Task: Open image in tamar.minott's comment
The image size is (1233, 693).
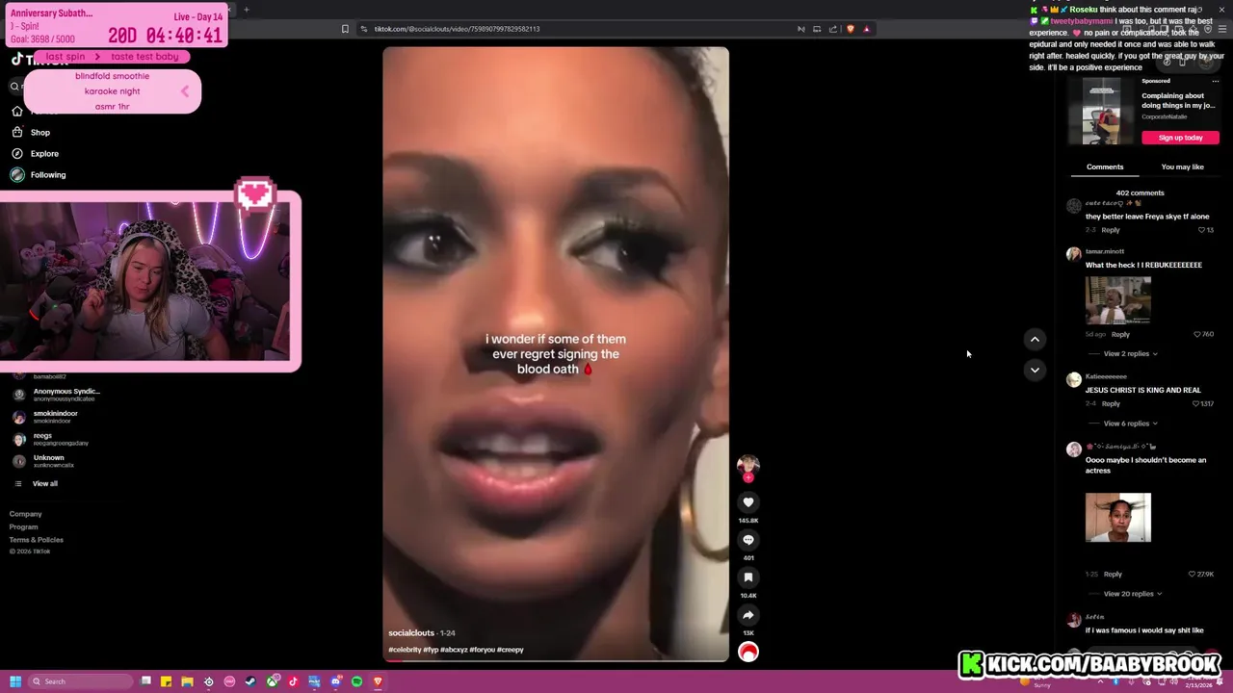Action: 1117,300
